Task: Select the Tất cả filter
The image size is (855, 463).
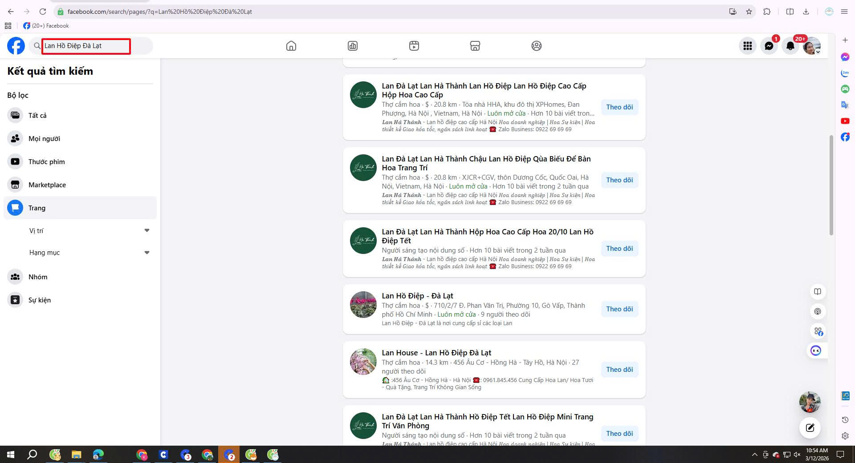Action: pos(80,116)
